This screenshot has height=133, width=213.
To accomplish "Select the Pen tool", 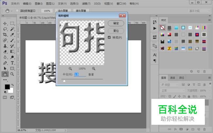I will (5, 63).
